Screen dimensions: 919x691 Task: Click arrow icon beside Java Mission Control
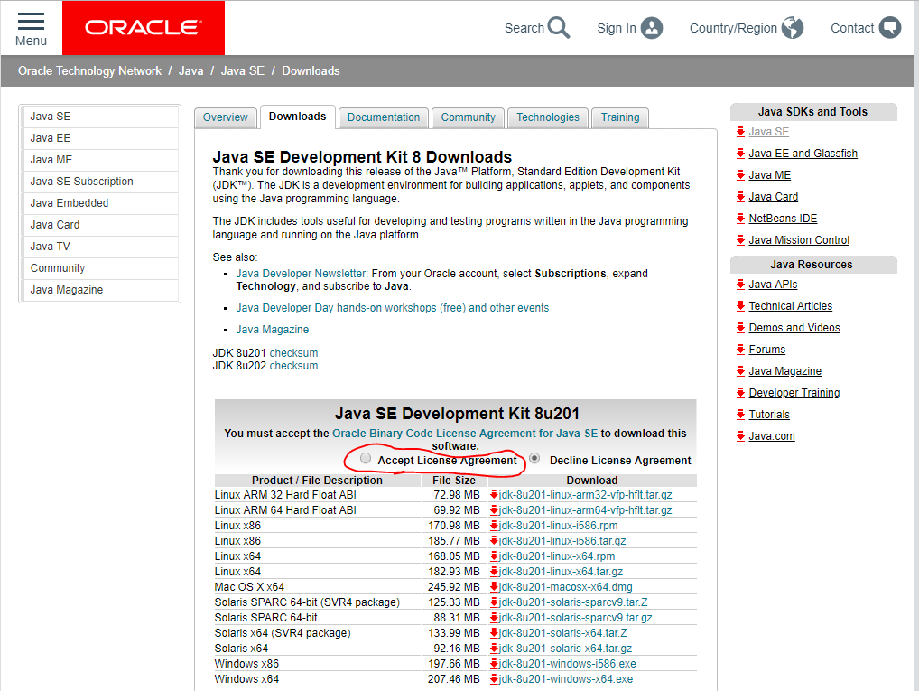[x=741, y=240]
